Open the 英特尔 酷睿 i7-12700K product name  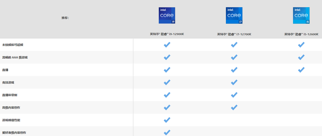click(x=234, y=34)
